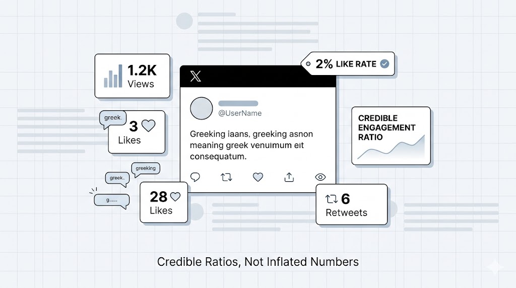The image size is (516, 288).
Task: Click the heart icon in 28 Likes card
Action: (175, 196)
